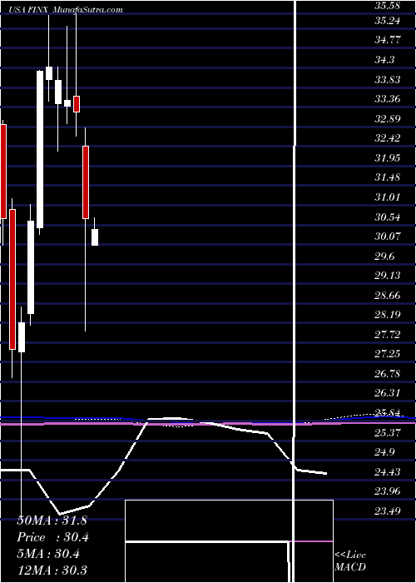Click the 26.31 price axis label
Screen dimensions: 416x583
(387, 393)
